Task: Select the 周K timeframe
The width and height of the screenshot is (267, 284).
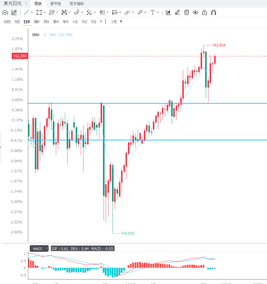Action: (37, 22)
